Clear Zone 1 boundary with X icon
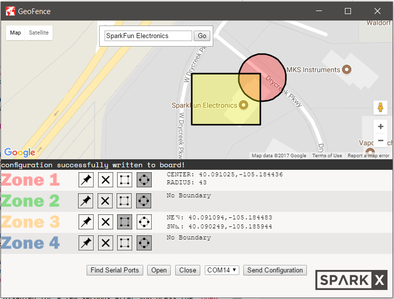This screenshot has height=299, width=394. (106, 180)
